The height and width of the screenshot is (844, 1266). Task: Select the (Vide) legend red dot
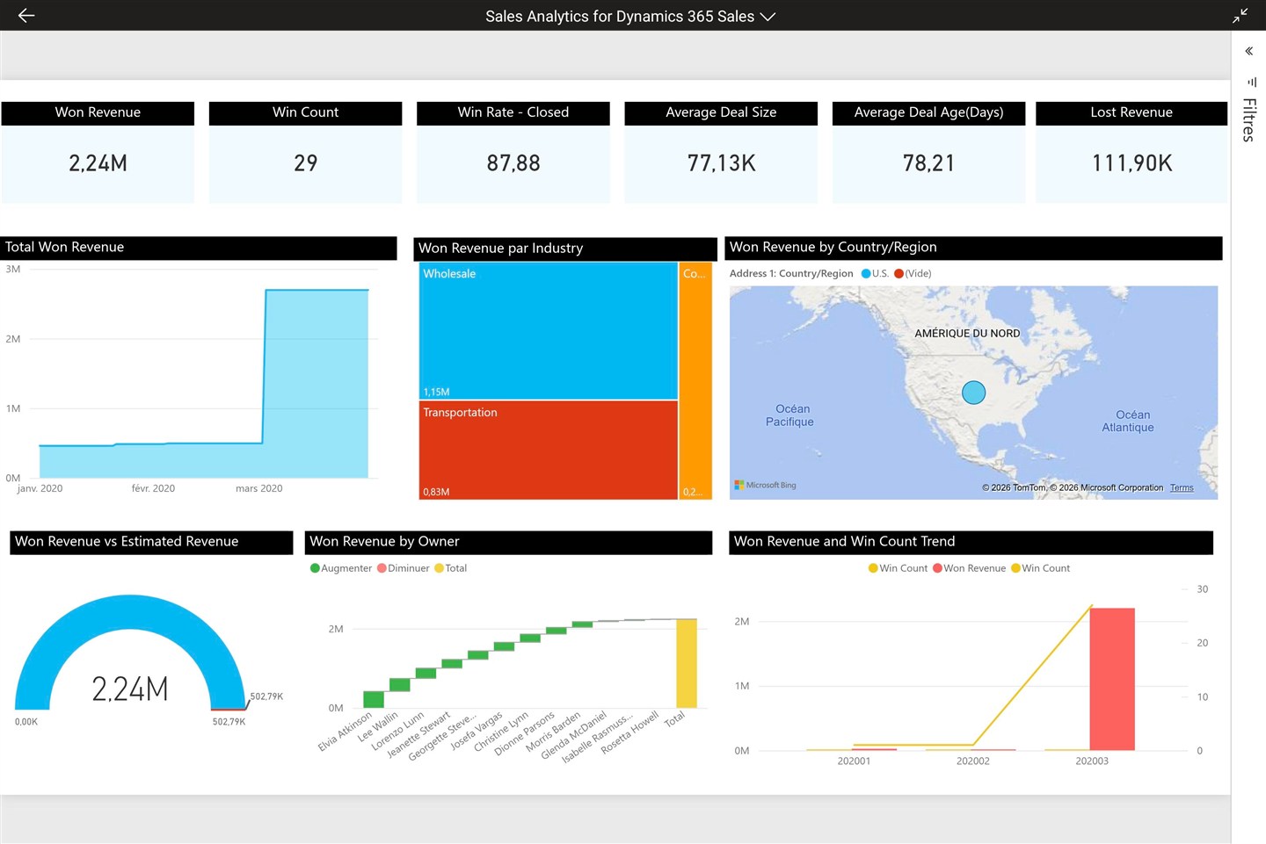[899, 274]
